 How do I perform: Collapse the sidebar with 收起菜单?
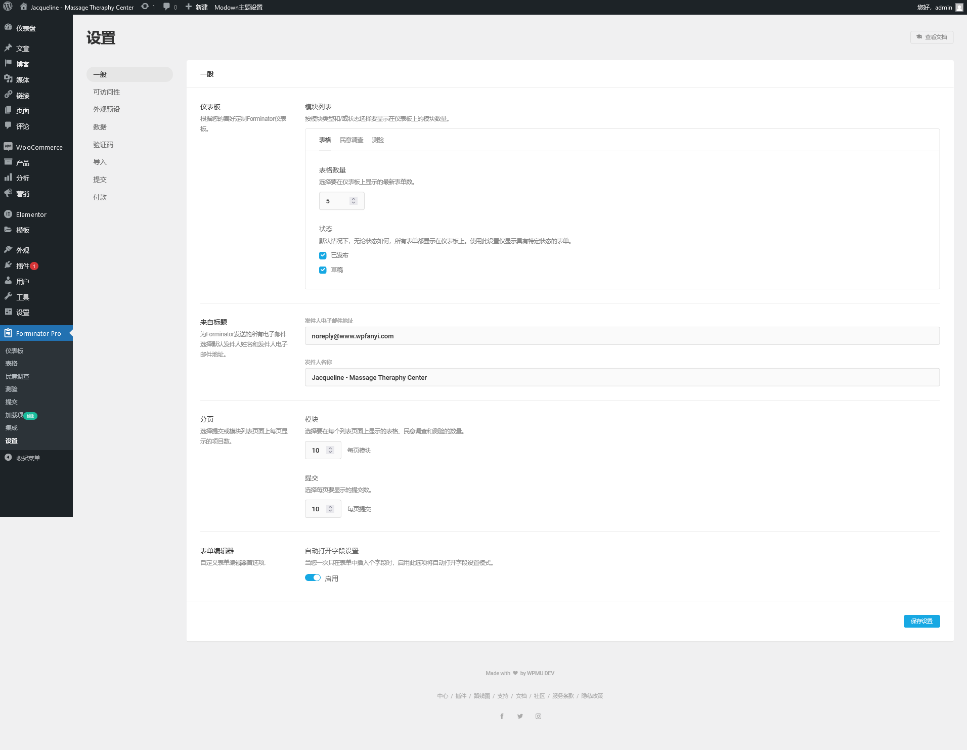(x=28, y=458)
